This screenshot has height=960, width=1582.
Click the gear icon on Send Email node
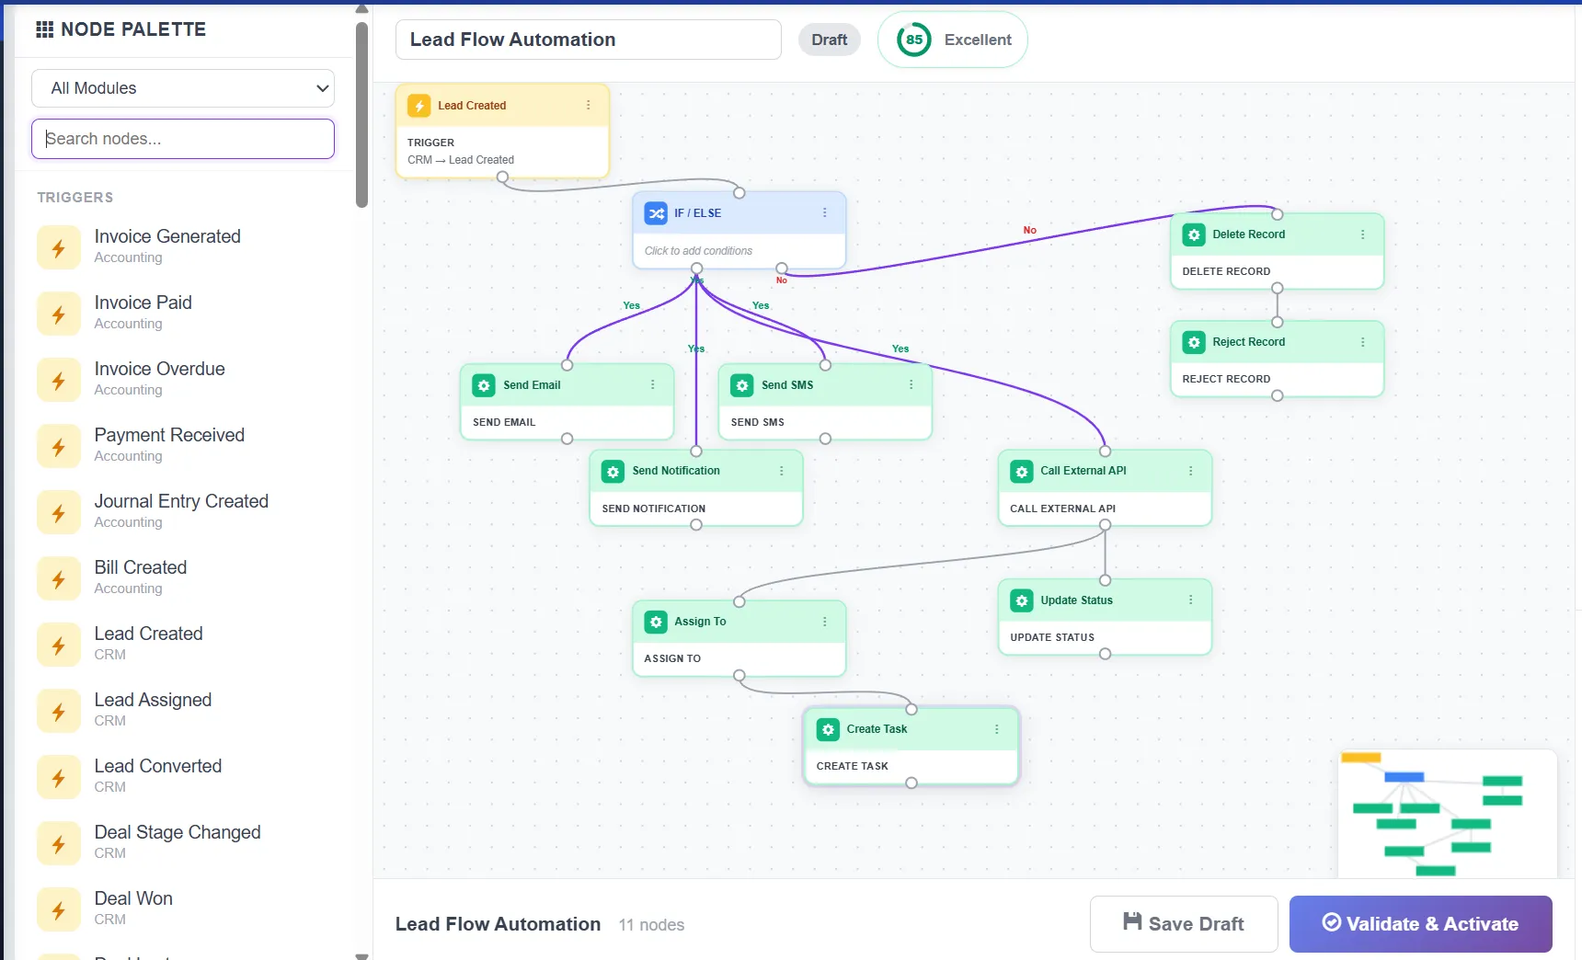click(484, 385)
